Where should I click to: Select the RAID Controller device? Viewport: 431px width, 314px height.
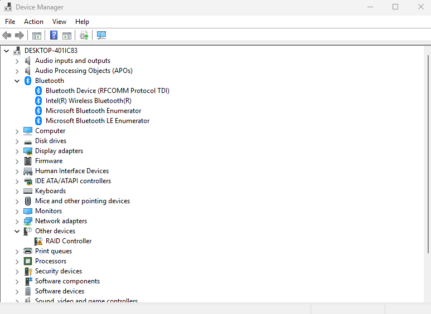pos(69,241)
